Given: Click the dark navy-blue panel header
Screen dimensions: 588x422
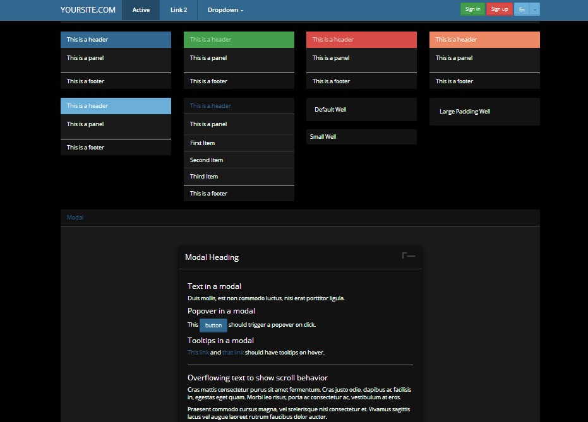Looking at the screenshot, I should (116, 40).
